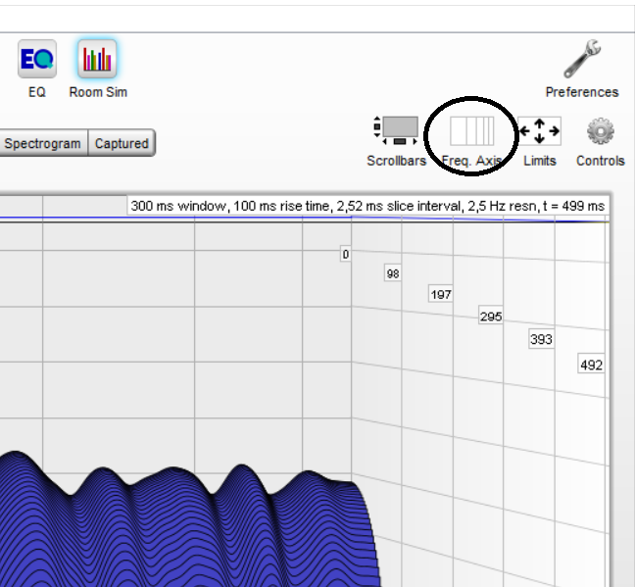The height and width of the screenshot is (587, 635).
Task: Select the 492 ms time slice label
Action: pyautogui.click(x=592, y=365)
